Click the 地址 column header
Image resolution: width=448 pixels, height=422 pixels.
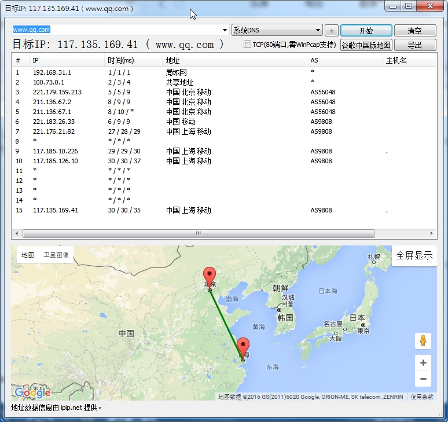click(x=234, y=60)
